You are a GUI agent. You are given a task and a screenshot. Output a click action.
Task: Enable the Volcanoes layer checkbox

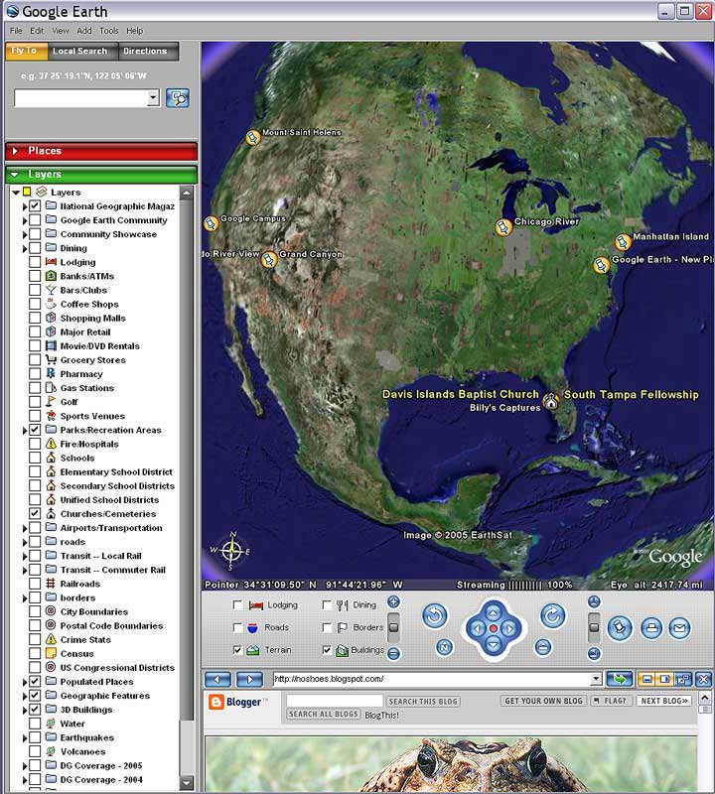click(x=35, y=751)
